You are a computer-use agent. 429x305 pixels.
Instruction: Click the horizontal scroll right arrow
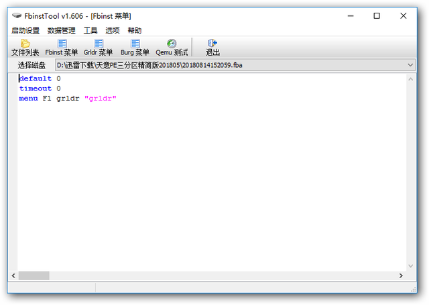[401, 276]
